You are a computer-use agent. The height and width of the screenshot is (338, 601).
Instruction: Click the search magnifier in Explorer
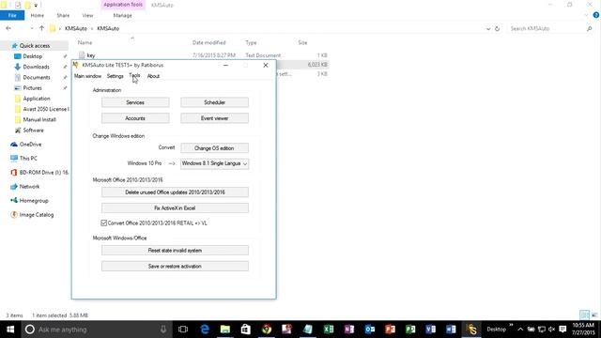589,28
